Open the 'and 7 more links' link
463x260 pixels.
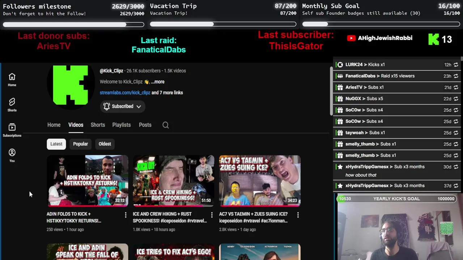click(x=167, y=92)
